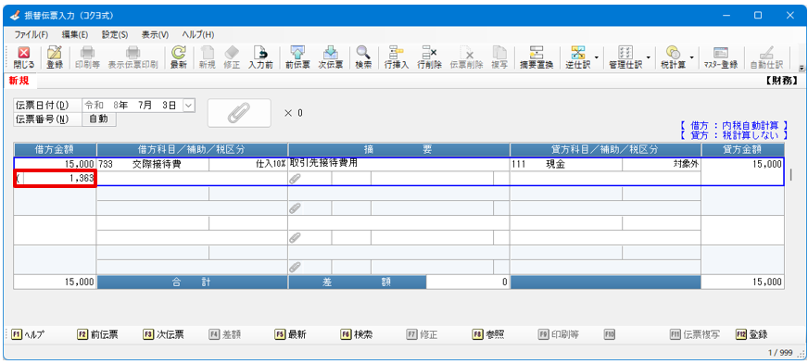Click 行削除 delete row icon
This screenshot has height=364, width=808.
click(x=429, y=57)
